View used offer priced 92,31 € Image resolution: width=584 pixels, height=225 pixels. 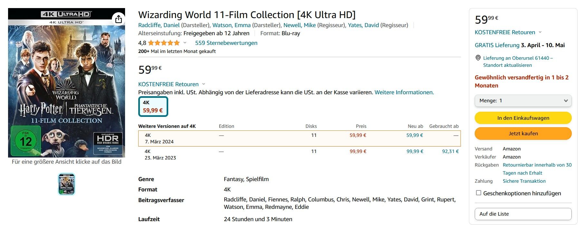[450, 151]
